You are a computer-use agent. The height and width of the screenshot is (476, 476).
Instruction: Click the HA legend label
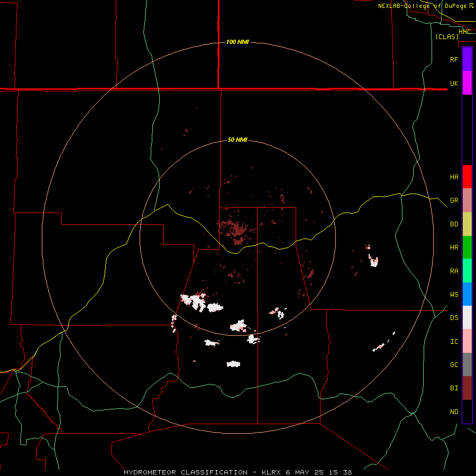[454, 177]
